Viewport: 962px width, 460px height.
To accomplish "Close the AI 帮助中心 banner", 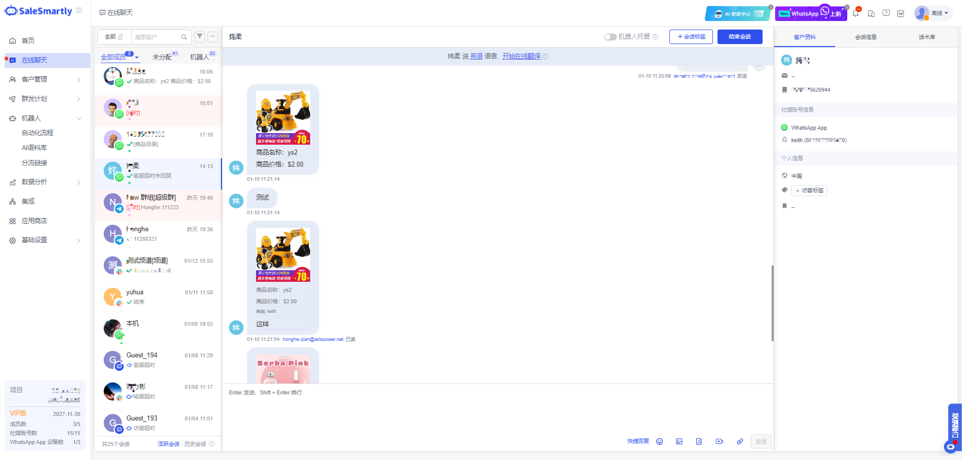I will 771,7.
